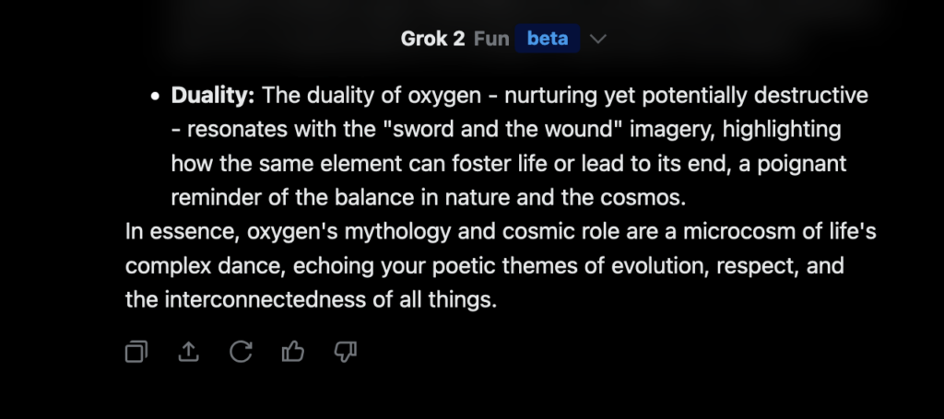Give the response a thumbs up

[293, 351]
